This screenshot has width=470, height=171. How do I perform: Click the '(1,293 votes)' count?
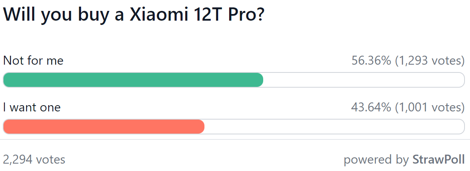pyautogui.click(x=430, y=61)
